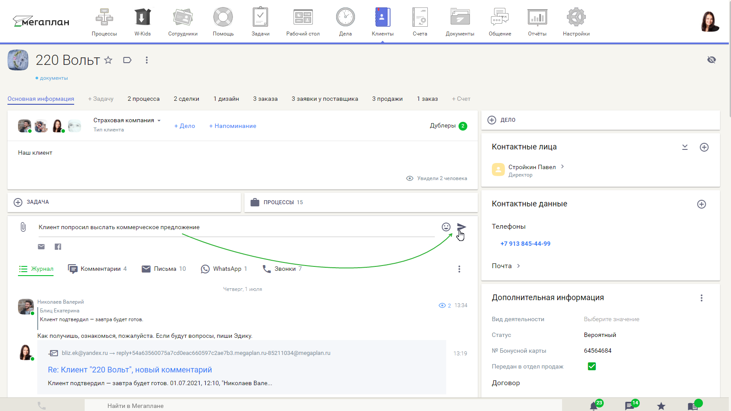
Task: Open the Клиенты module
Action: tap(383, 22)
